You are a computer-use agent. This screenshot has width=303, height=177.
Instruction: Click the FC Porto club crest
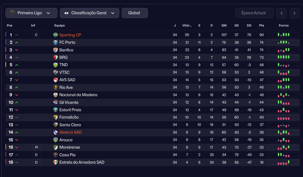[56, 42]
